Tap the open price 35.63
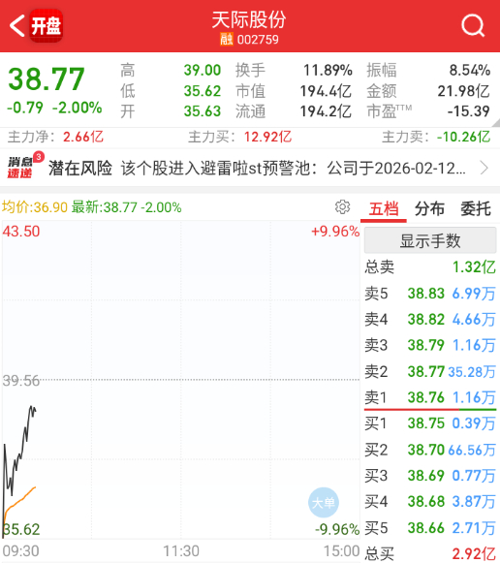The width and height of the screenshot is (500, 563). pyautogui.click(x=203, y=111)
